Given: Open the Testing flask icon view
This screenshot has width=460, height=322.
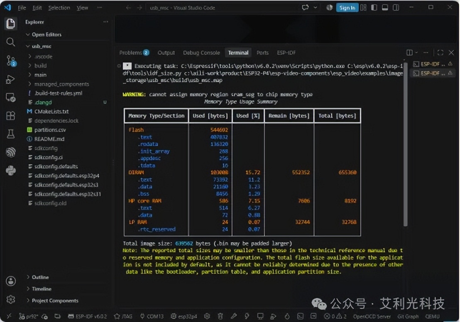Looking at the screenshot, I should (x=10, y=134).
